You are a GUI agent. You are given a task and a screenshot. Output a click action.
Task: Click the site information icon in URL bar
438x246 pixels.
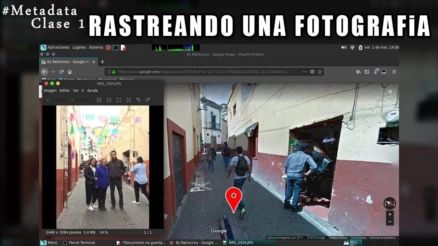[109, 72]
